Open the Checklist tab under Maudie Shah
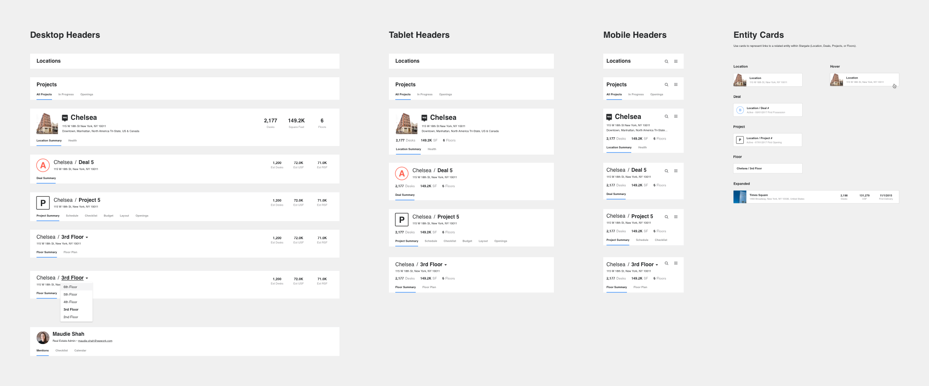The width and height of the screenshot is (929, 386). (61, 350)
